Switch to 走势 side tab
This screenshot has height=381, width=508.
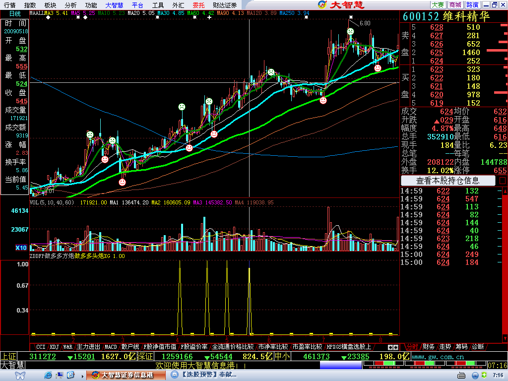coord(445,347)
